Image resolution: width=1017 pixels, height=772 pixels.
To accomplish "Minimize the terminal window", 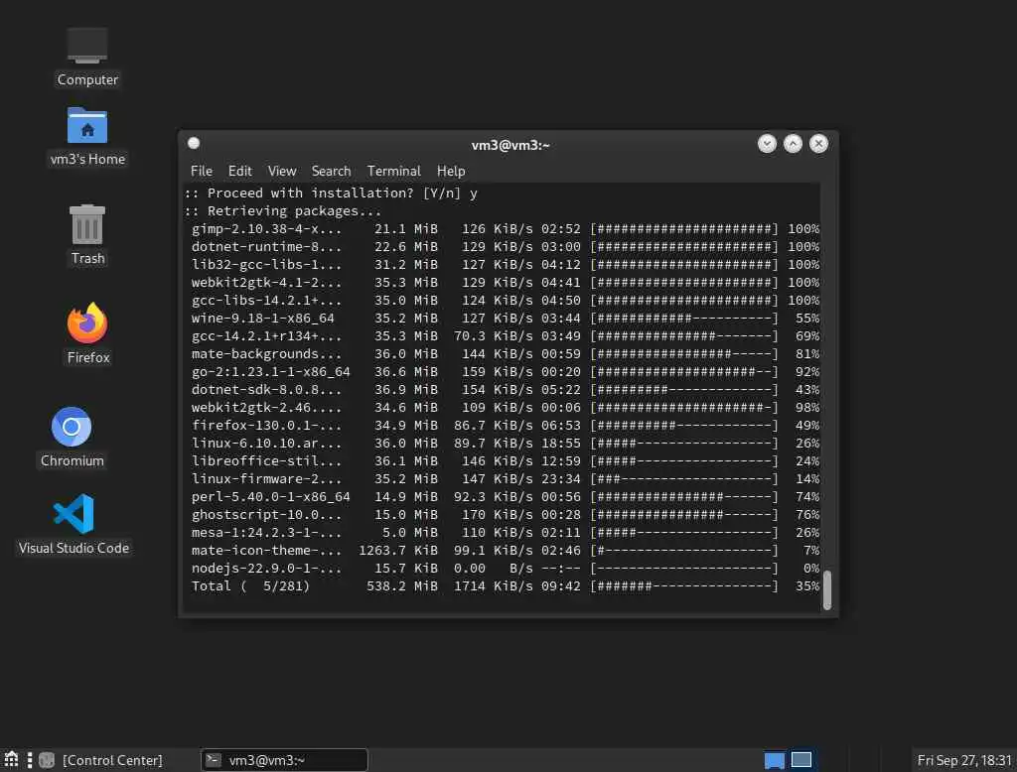I will (x=767, y=144).
